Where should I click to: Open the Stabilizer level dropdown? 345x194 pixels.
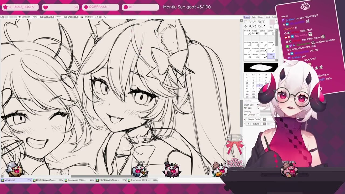tap(100, 17)
